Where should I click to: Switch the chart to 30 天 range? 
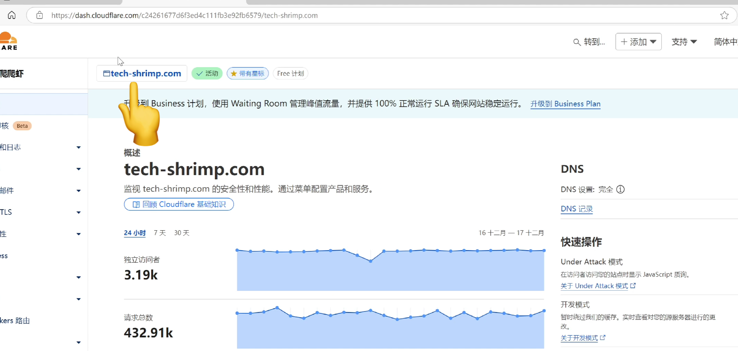coord(182,233)
